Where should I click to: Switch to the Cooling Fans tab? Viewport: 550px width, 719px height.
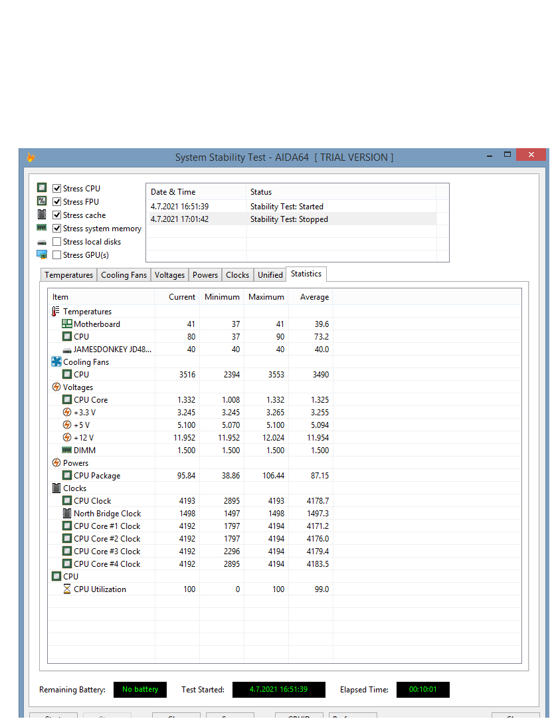pyautogui.click(x=124, y=274)
